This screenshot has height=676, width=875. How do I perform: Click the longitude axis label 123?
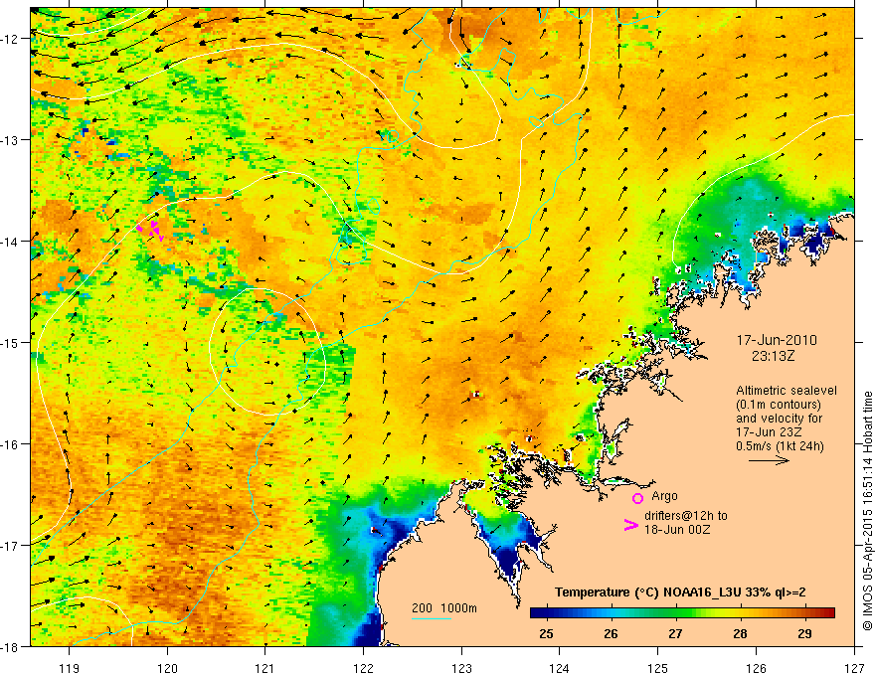click(x=461, y=668)
